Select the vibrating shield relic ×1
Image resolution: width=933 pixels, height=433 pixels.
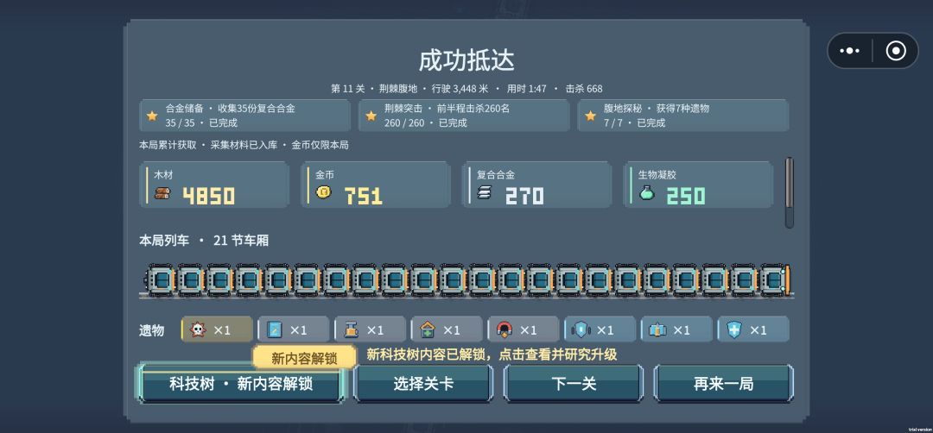pyautogui.click(x=600, y=329)
